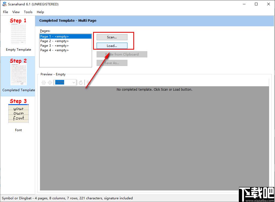Viewport: 275px width, 202px height.
Task: Open Step 1 Empty Template thumbnail
Action: point(19,34)
